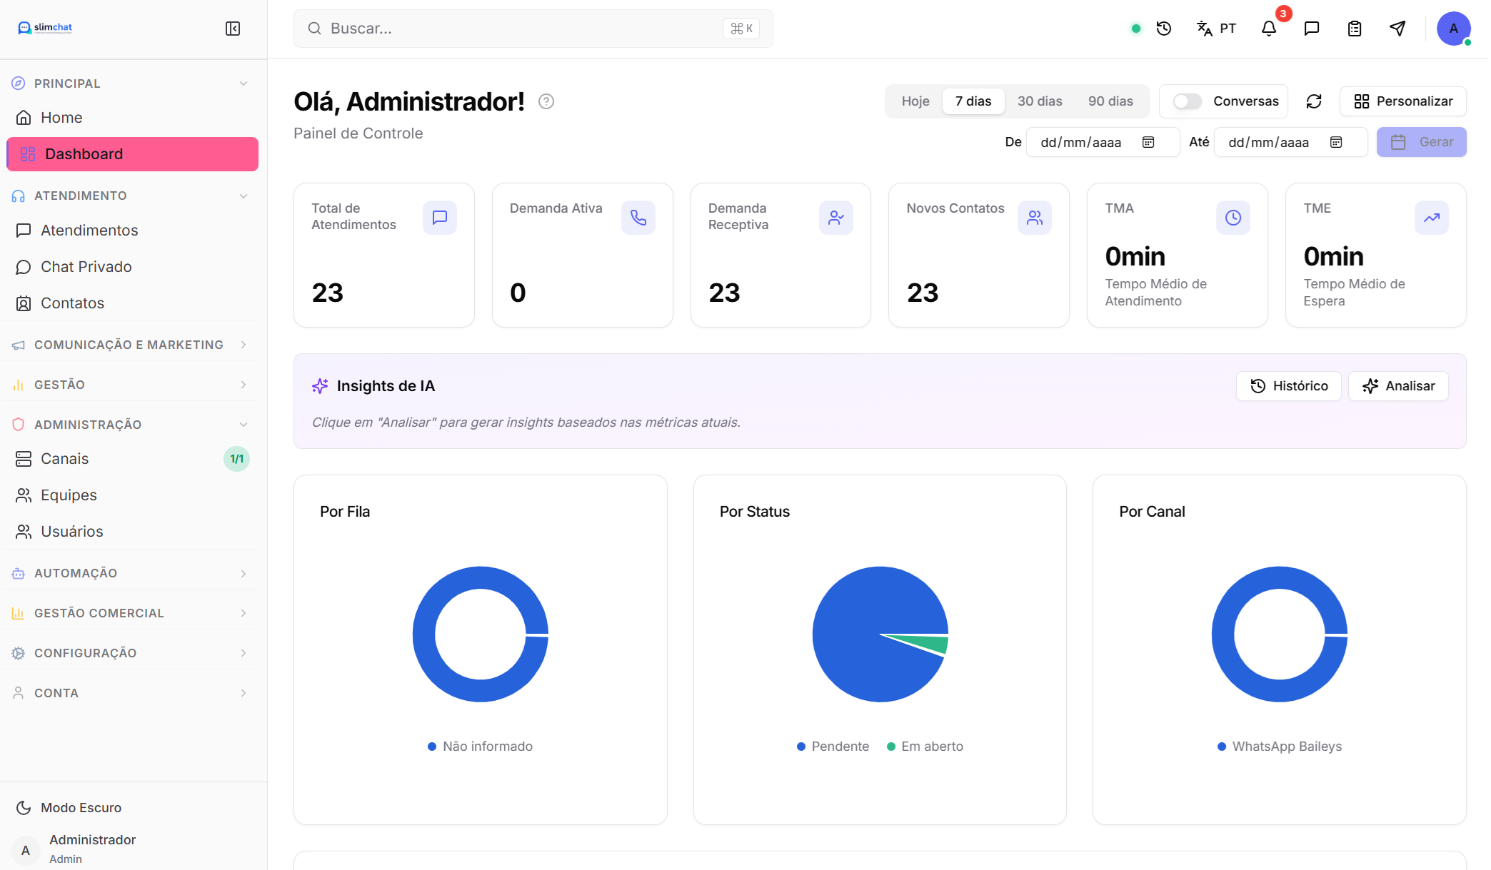Open the chat bubble icon in top bar
This screenshot has width=1491, height=870.
(x=1312, y=29)
